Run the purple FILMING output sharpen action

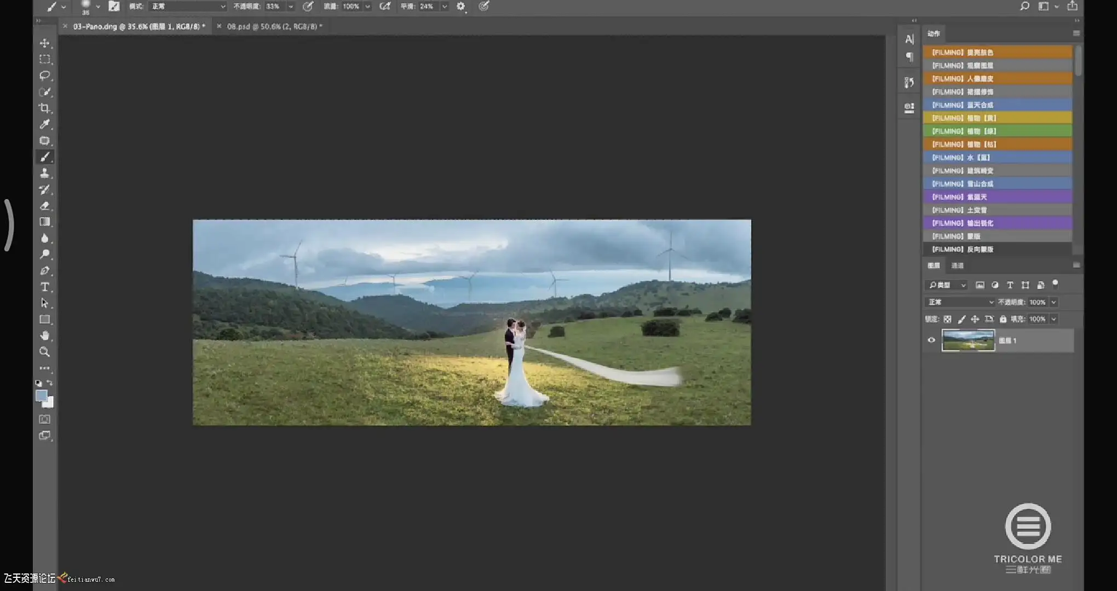point(997,223)
